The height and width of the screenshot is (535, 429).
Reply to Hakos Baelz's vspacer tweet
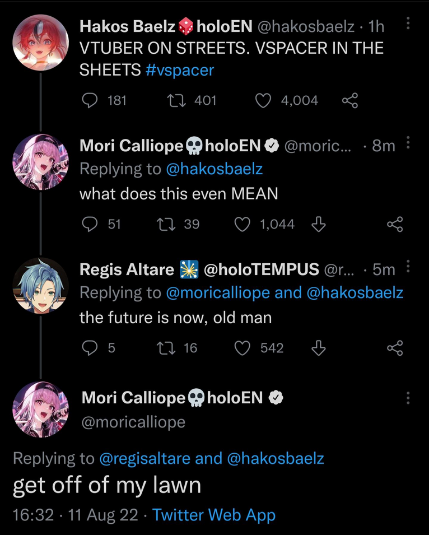coord(90,101)
